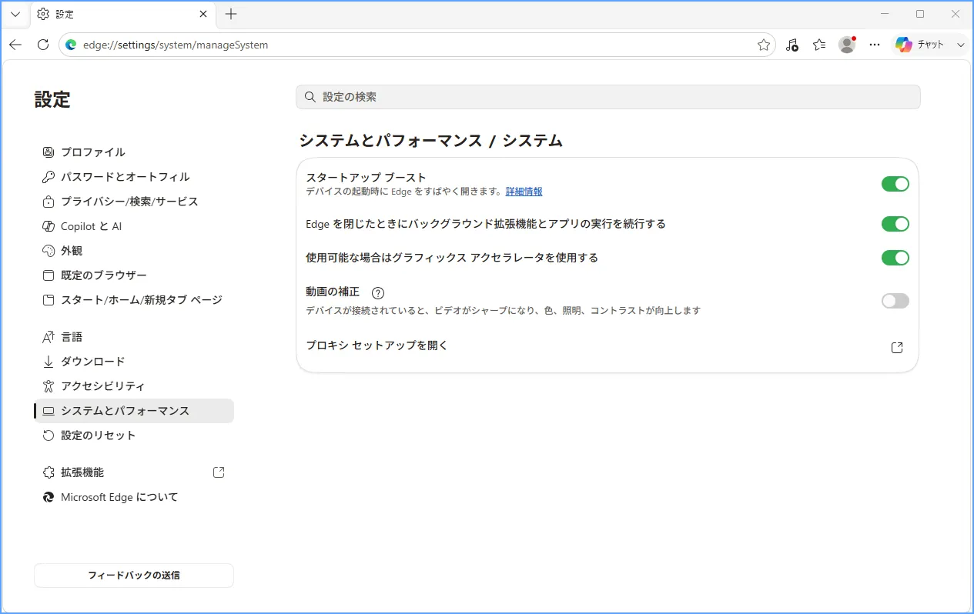
Task: Expand the dropdown arrow beside チャット
Action: [x=960, y=45]
